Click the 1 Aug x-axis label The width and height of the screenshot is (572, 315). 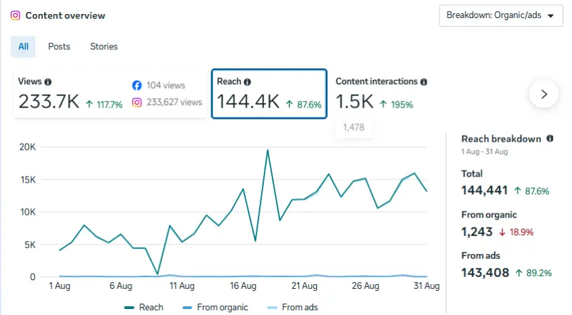(x=60, y=286)
